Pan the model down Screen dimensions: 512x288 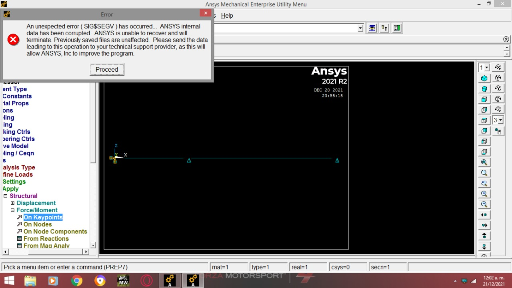click(484, 246)
